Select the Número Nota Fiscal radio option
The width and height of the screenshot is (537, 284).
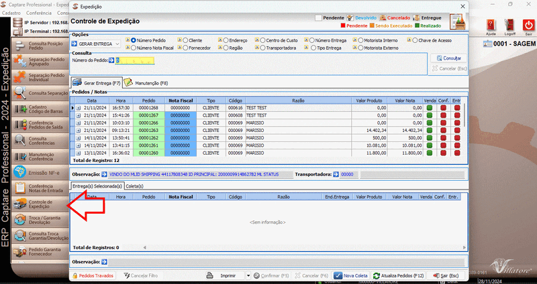click(x=134, y=48)
